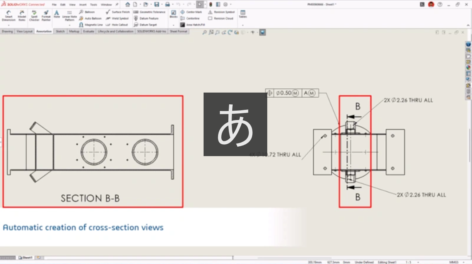This screenshot has height=264, width=472.
Task: Click the Save icon in the top toolbar
Action: [x=156, y=4]
